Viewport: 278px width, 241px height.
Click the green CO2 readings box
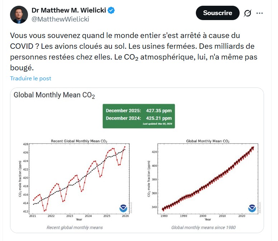point(139,116)
